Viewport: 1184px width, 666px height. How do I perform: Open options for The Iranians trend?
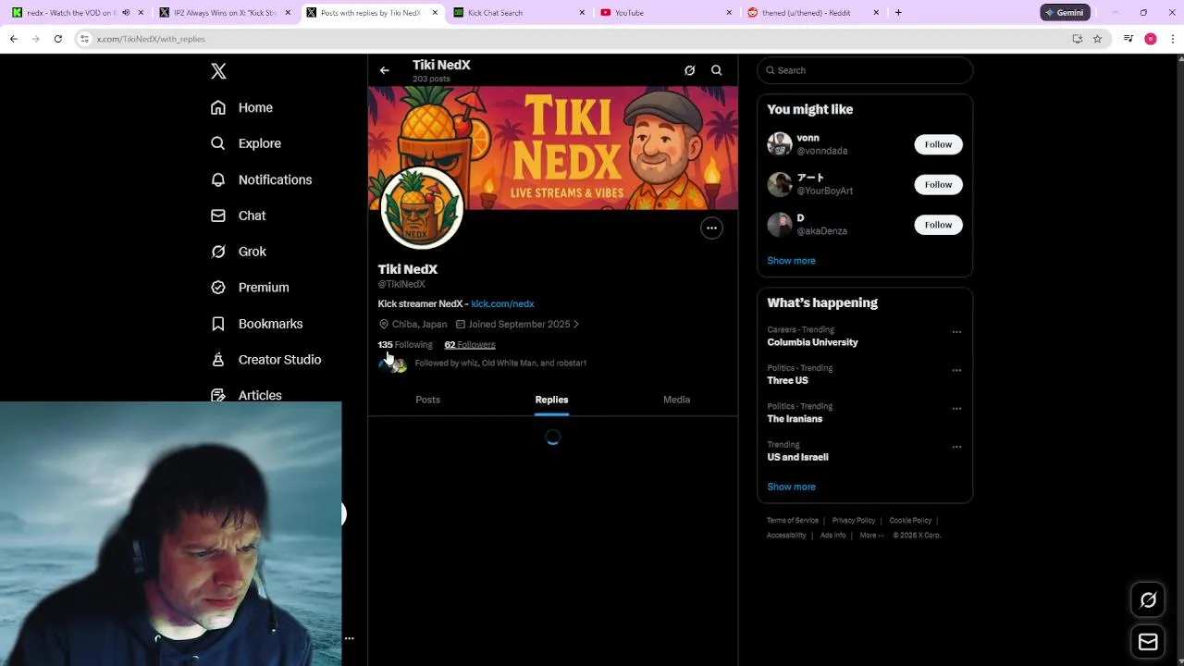pyautogui.click(x=956, y=408)
